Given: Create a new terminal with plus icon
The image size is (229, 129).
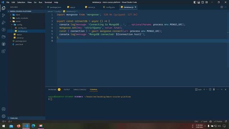Looking at the screenshot, I should click(204, 89).
